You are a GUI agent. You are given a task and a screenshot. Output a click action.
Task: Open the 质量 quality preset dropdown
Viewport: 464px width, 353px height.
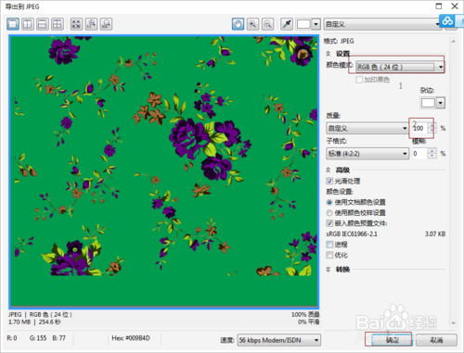click(x=367, y=128)
